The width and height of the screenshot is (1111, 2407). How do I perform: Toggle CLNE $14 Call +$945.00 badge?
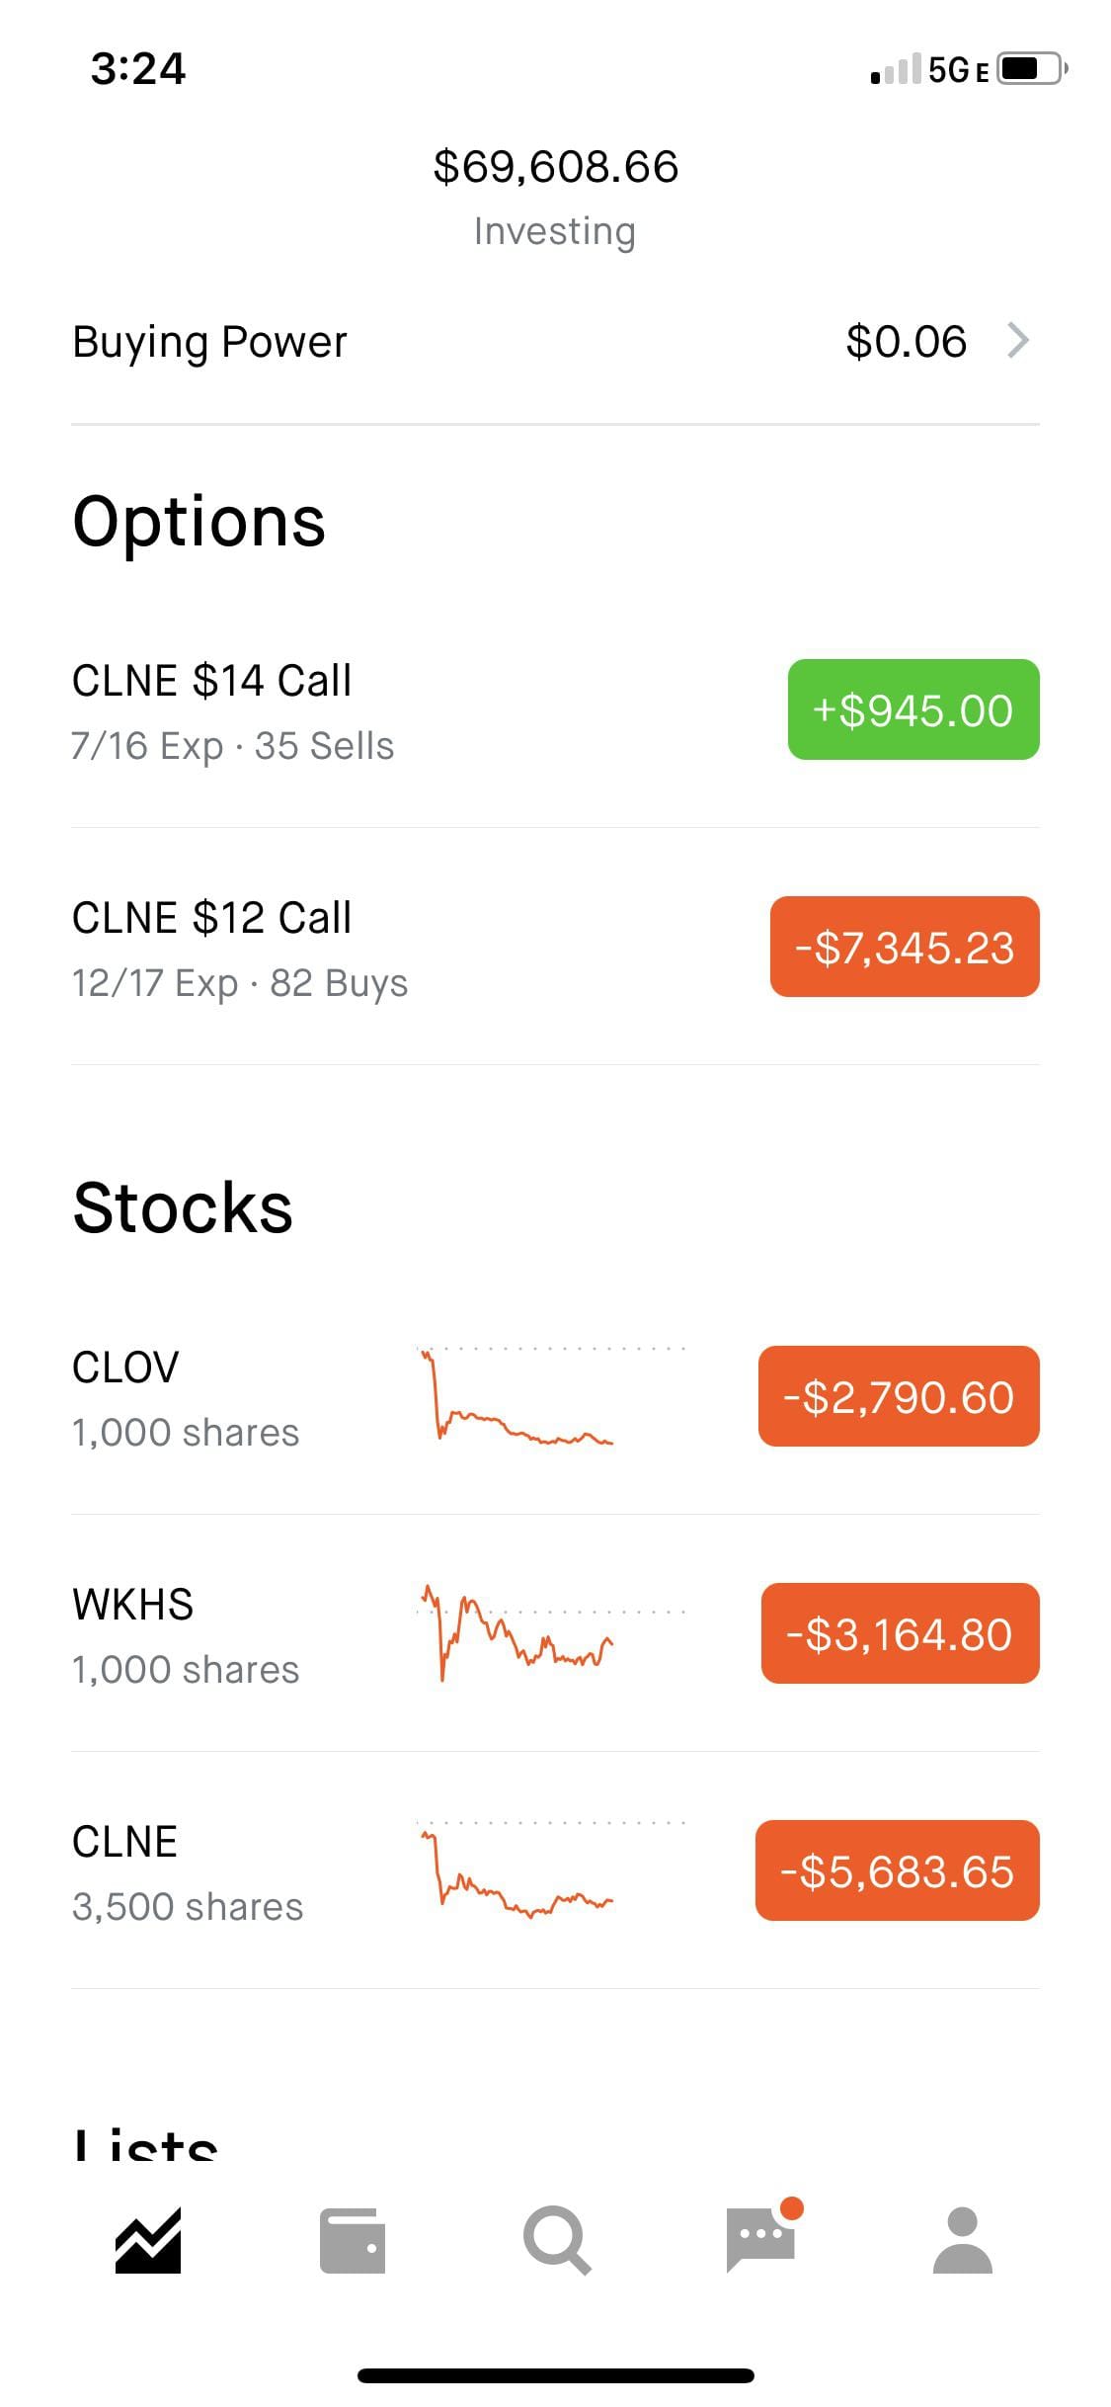click(913, 709)
